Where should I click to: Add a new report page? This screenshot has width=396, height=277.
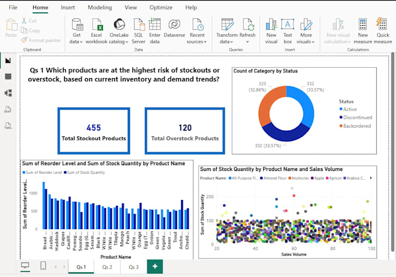click(155, 267)
